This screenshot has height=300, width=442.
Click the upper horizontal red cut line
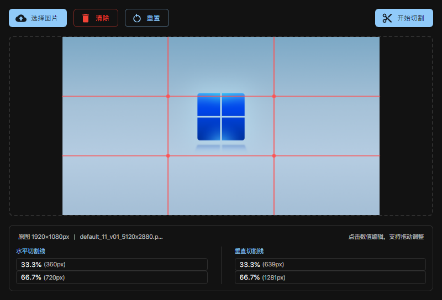pos(116,97)
